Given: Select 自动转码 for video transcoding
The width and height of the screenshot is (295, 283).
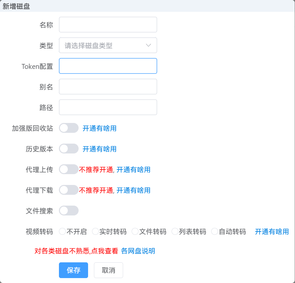Looking at the screenshot, I should point(215,231).
